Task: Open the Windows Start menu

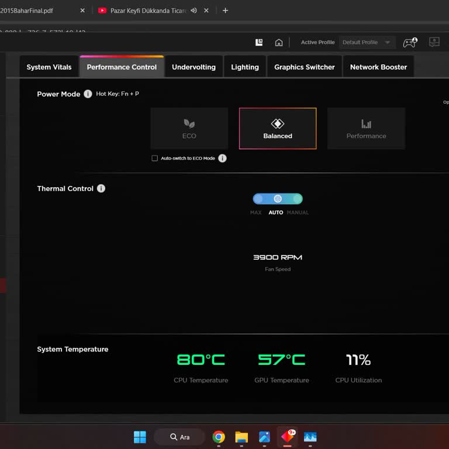Action: pos(140,437)
